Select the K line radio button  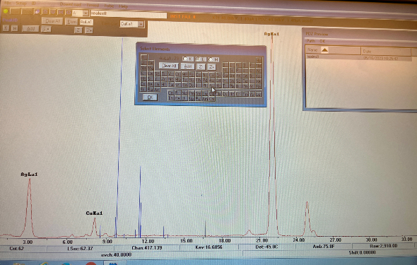(x=188, y=59)
